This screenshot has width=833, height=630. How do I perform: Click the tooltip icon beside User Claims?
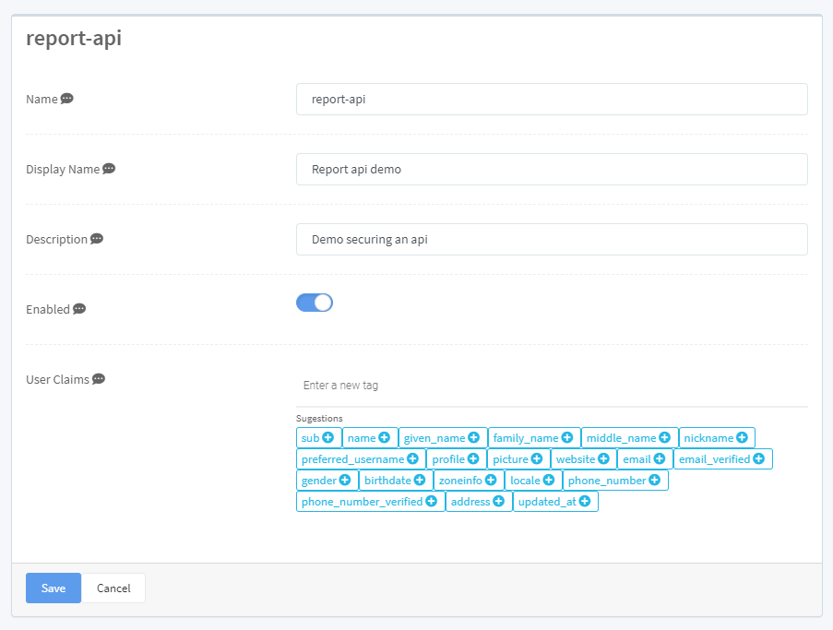97,379
